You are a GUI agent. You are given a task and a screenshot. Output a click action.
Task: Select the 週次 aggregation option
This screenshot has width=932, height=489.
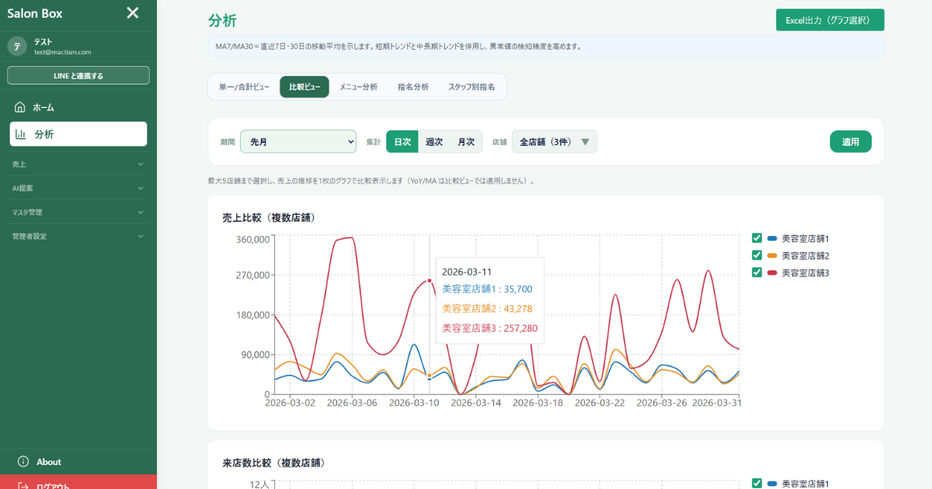pos(434,142)
